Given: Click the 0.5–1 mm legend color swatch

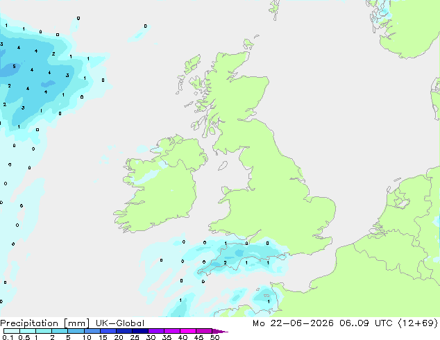Looking at the screenshot, I should [28, 331].
